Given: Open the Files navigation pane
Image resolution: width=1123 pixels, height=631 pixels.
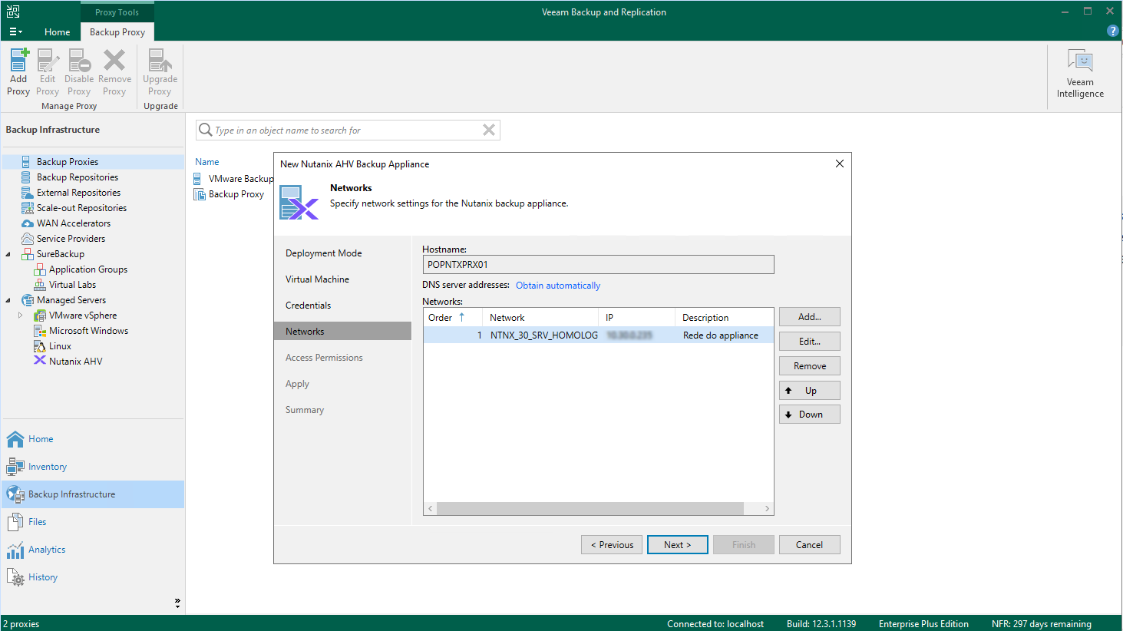Looking at the screenshot, I should point(93,522).
